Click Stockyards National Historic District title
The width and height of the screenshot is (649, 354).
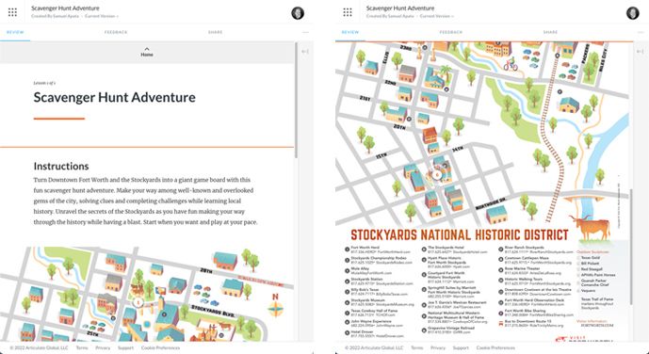[460, 234]
